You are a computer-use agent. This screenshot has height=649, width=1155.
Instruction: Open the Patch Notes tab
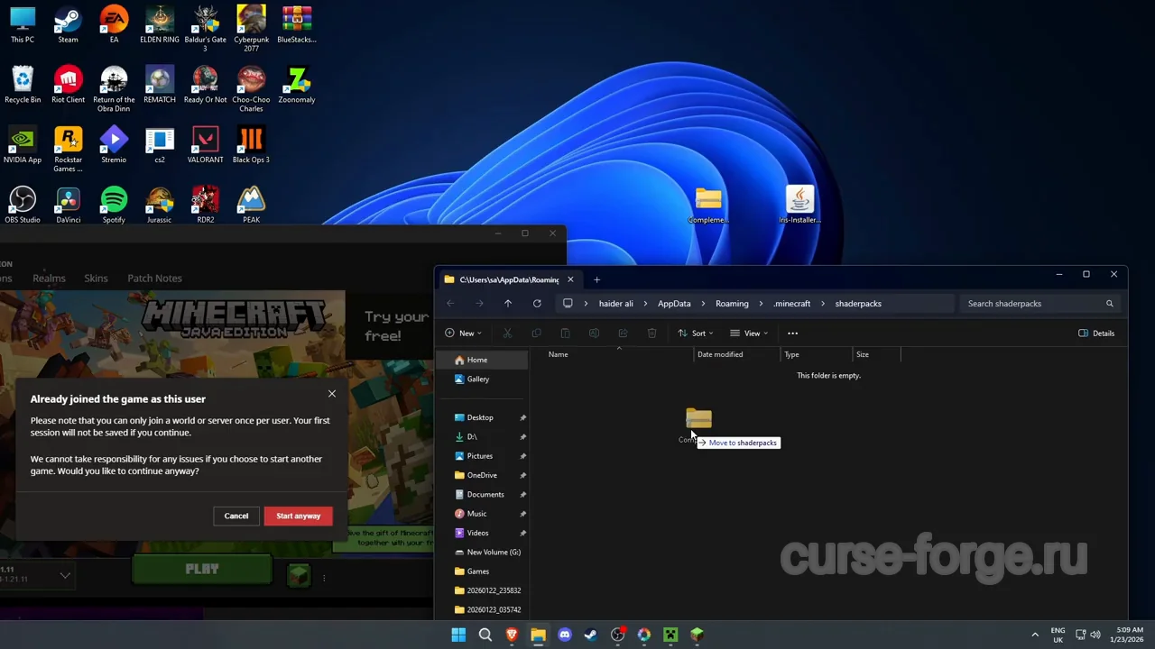point(154,279)
